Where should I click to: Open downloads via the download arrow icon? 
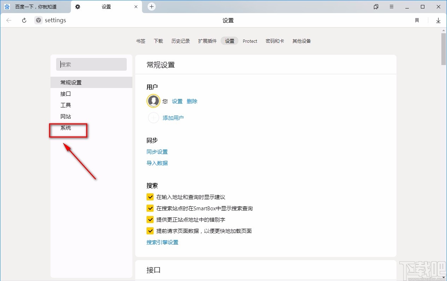(438, 20)
